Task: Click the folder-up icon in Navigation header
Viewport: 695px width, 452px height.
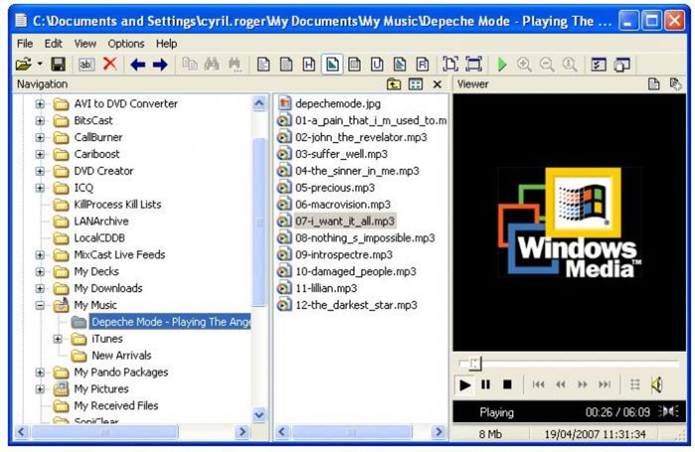Action: click(394, 85)
